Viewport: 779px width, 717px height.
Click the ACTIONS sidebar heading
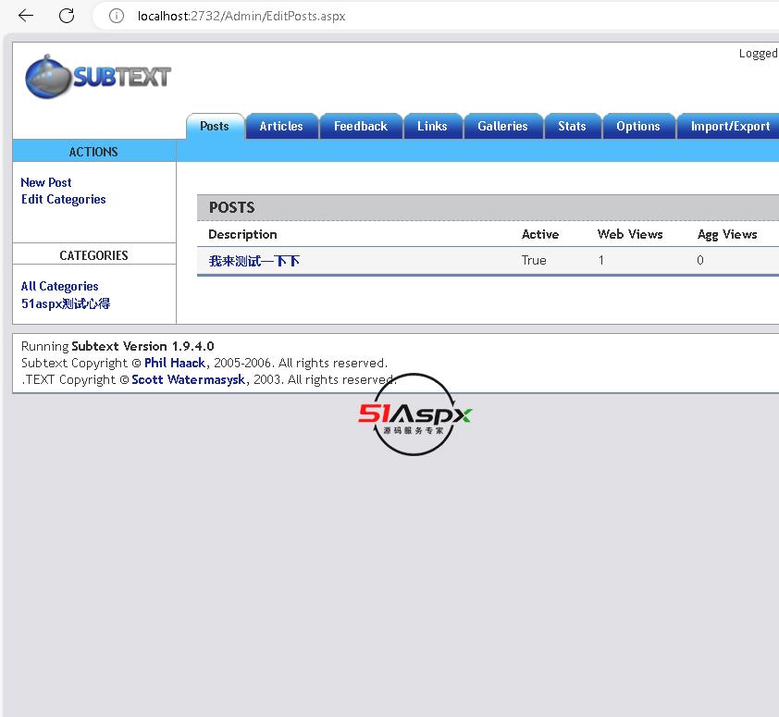93,152
